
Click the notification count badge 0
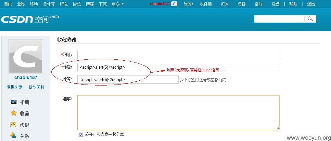point(174,4)
